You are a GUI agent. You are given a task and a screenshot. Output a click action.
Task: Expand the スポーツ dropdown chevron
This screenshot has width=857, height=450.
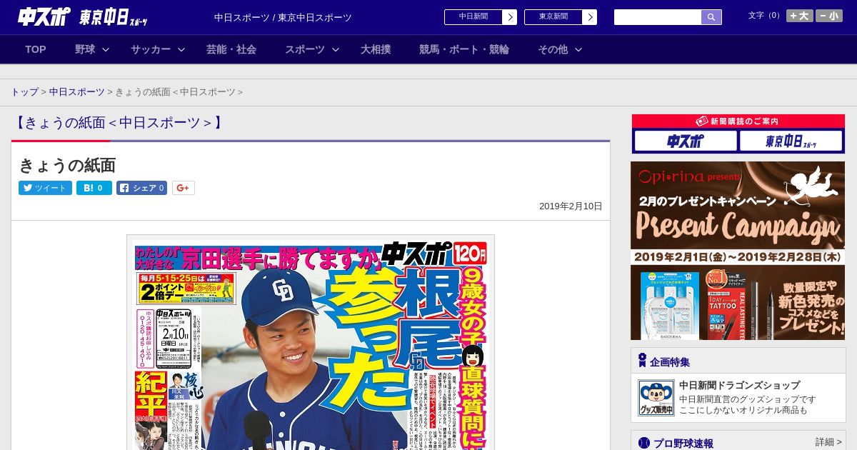(336, 49)
